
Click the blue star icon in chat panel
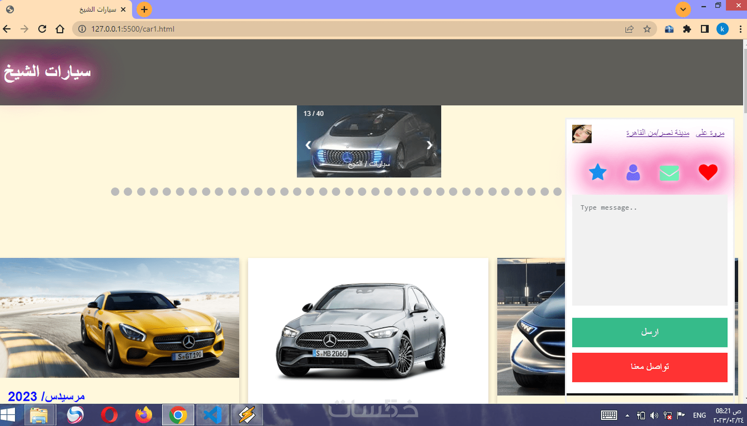point(598,172)
